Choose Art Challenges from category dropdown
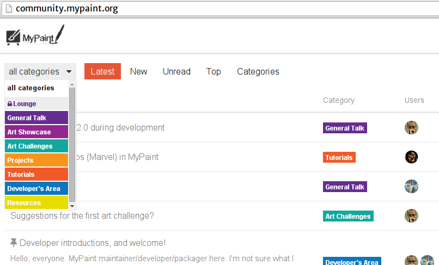 point(36,146)
